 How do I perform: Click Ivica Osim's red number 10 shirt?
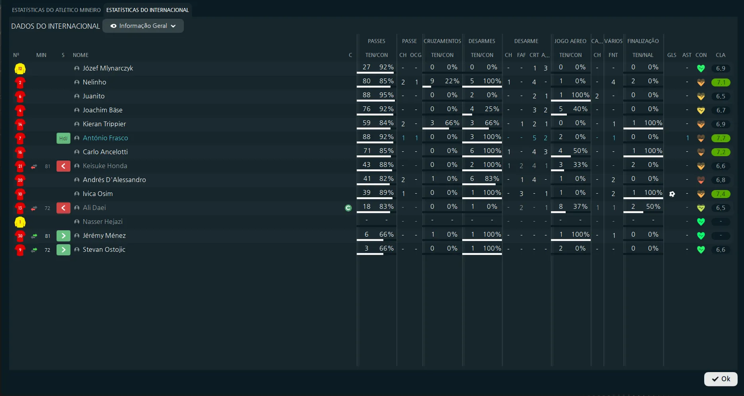(x=20, y=194)
